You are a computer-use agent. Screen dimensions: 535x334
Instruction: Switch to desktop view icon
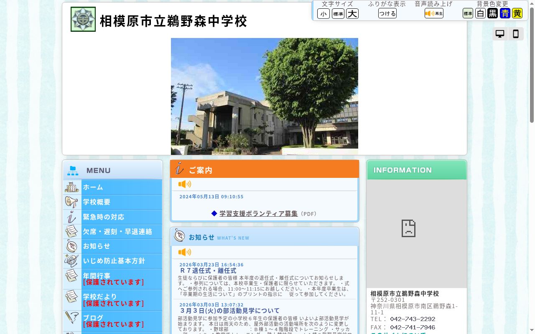coord(500,34)
